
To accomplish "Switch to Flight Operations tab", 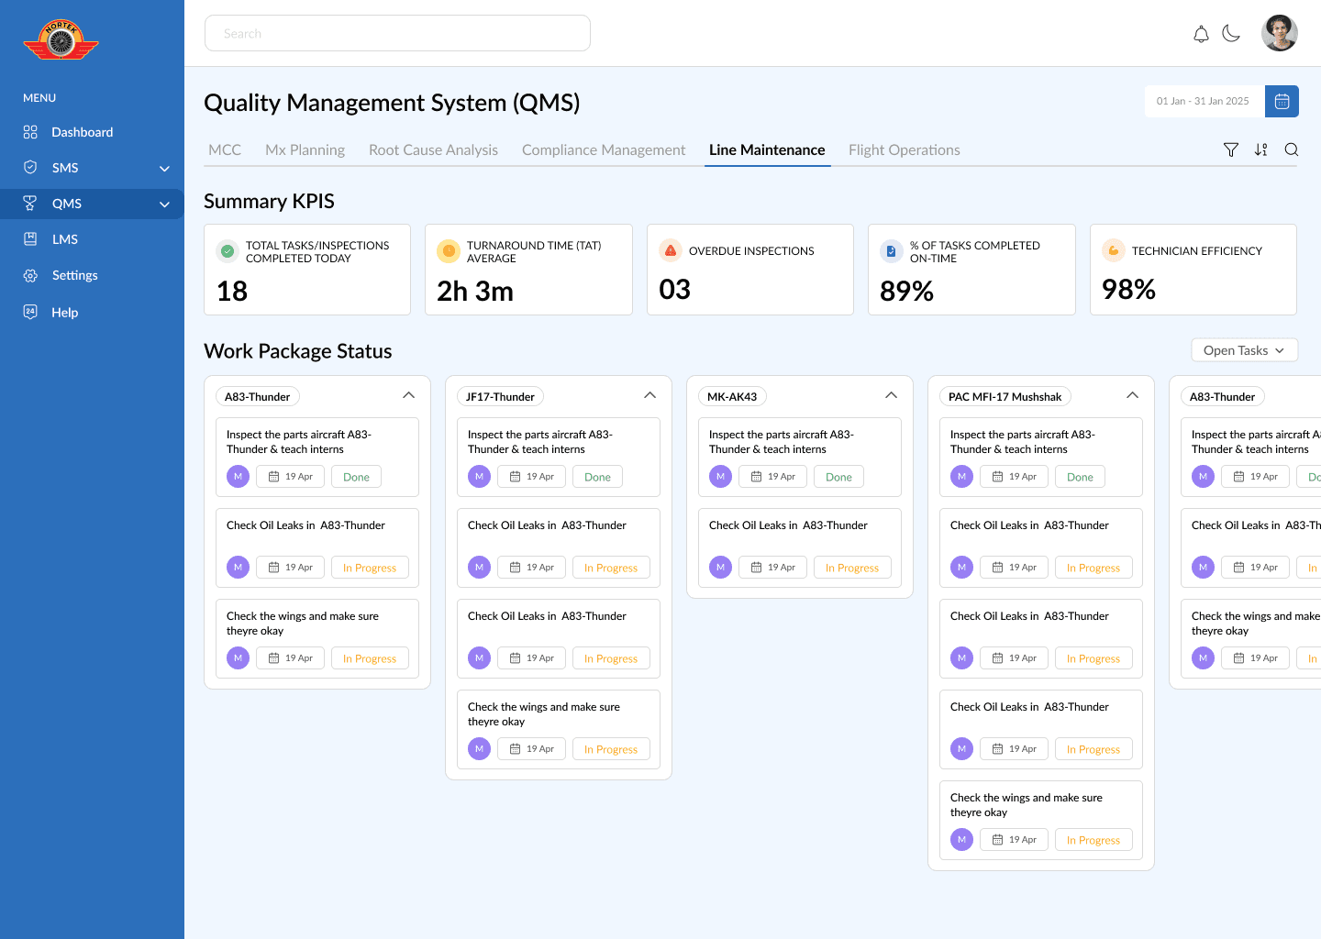I will (x=905, y=149).
